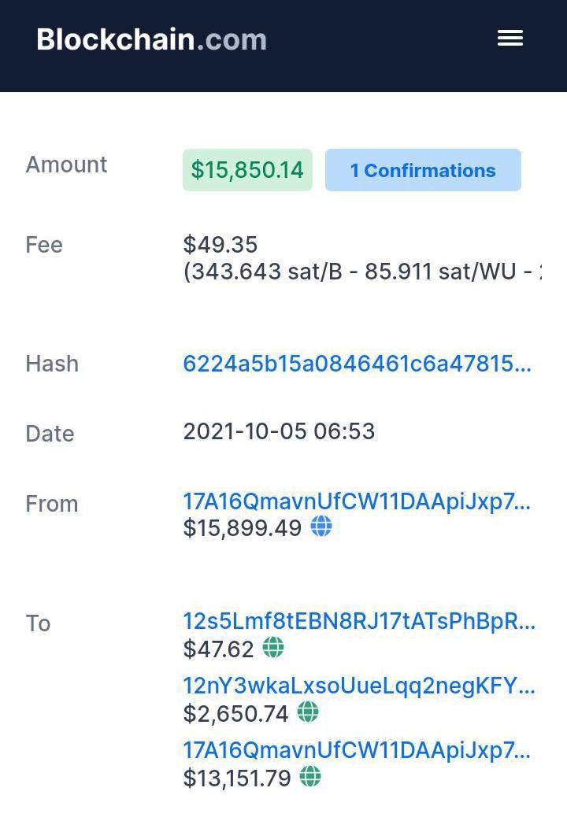Image resolution: width=567 pixels, height=832 pixels.
Task: Click the $13,151.79 output amount
Action: [x=237, y=778]
